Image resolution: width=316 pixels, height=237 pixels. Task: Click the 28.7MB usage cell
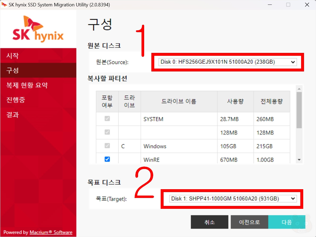235,119
